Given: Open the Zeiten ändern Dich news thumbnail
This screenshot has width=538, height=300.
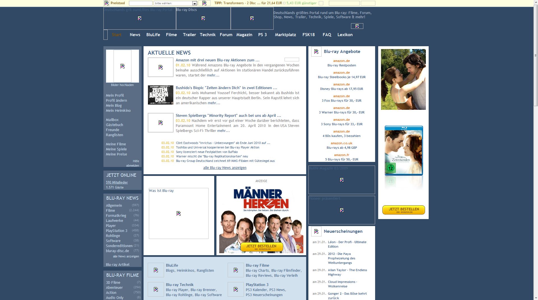Looking at the screenshot, I should (x=161, y=95).
